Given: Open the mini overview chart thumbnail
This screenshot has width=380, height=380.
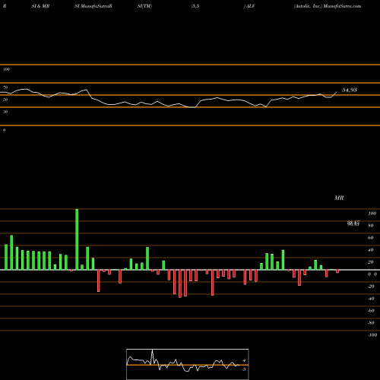Looking at the screenshot, I should [188, 364].
